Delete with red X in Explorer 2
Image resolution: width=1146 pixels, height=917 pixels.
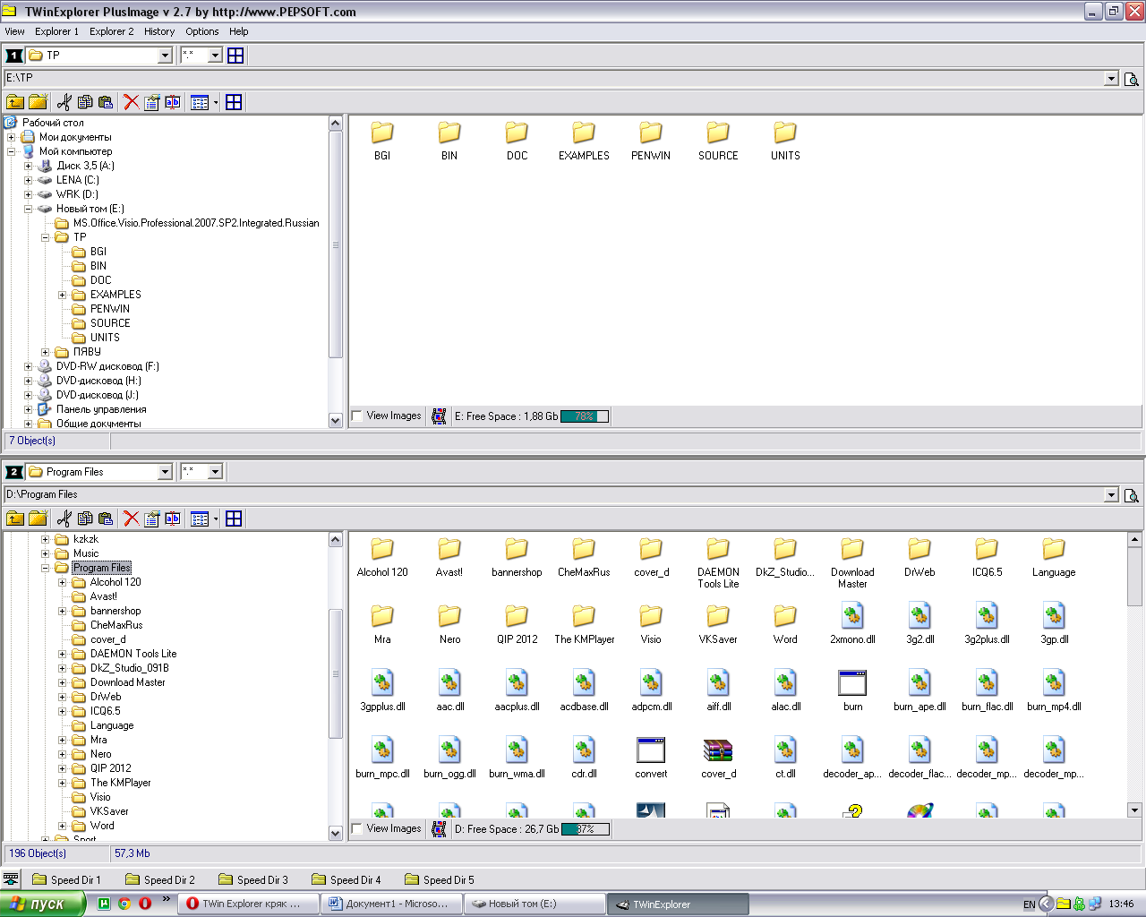pos(131,518)
